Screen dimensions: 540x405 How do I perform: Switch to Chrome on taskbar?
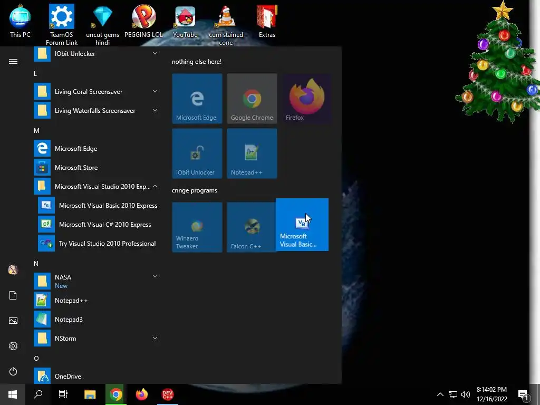click(x=116, y=394)
